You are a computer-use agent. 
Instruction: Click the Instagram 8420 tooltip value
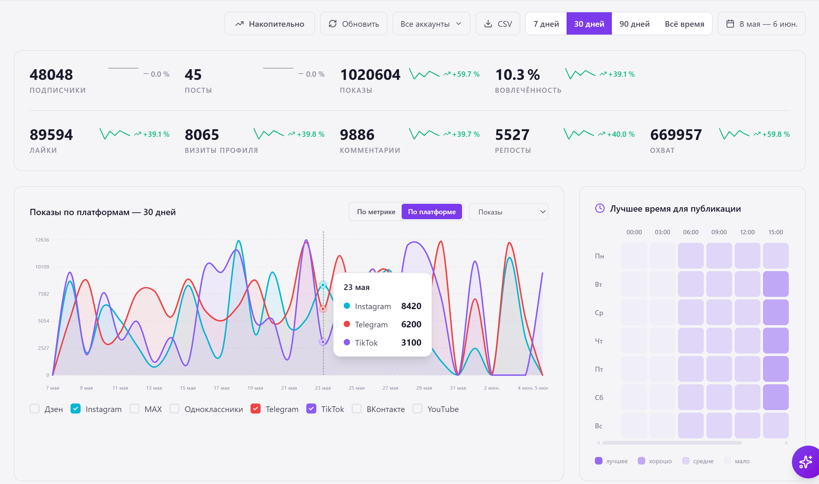click(411, 306)
